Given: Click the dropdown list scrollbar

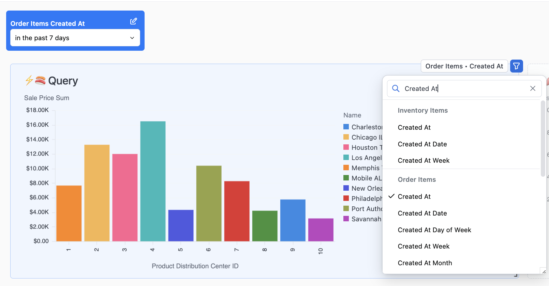Looking at the screenshot, I should pyautogui.click(x=543, y=140).
